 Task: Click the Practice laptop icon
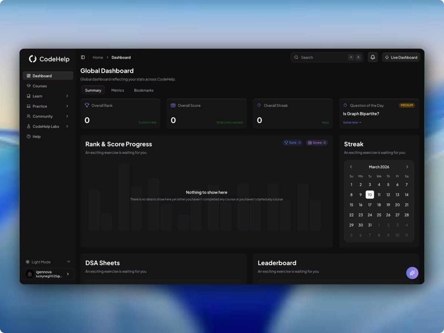point(28,106)
